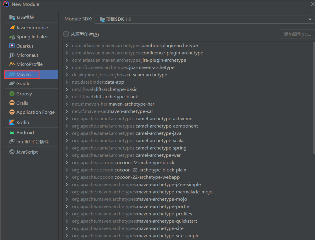Click the MicroProfile icon
The height and width of the screenshot is (240, 315).
12,64
